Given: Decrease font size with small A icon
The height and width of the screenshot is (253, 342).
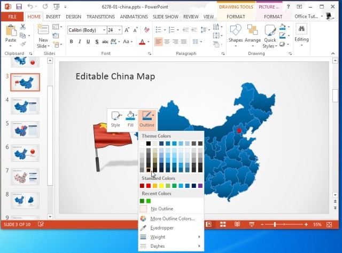Looking at the screenshot, I should click(135, 30).
